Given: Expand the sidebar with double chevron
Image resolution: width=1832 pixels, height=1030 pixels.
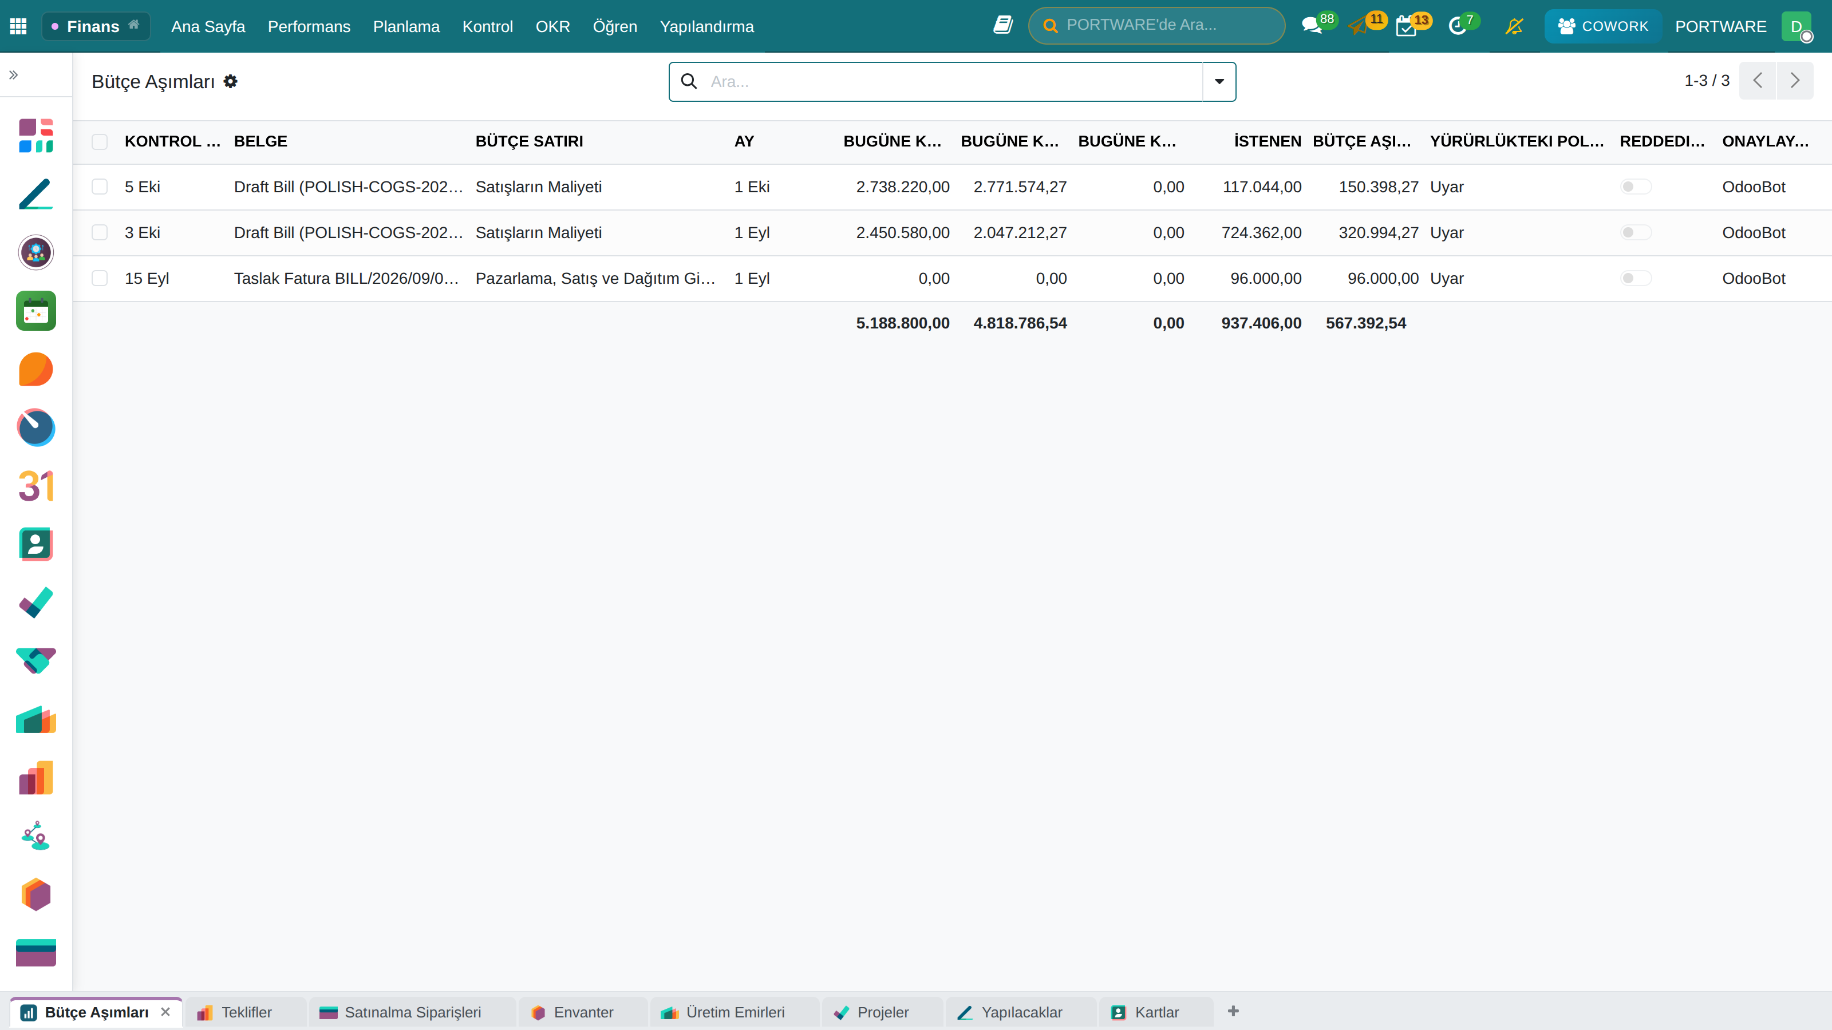Looking at the screenshot, I should 14,74.
